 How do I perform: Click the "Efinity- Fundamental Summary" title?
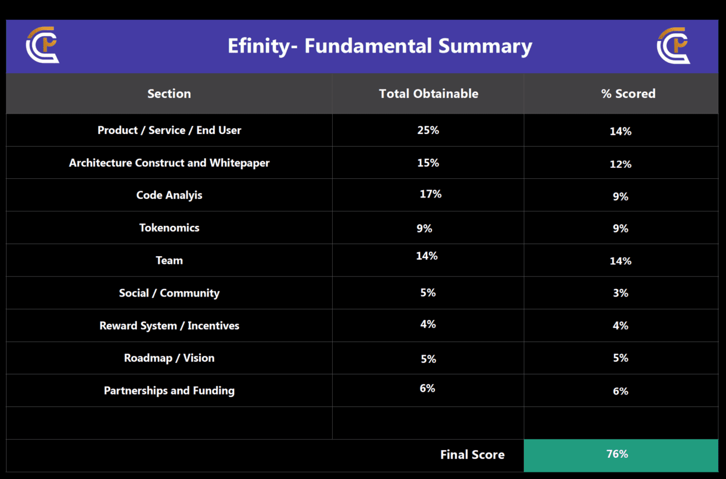point(380,46)
